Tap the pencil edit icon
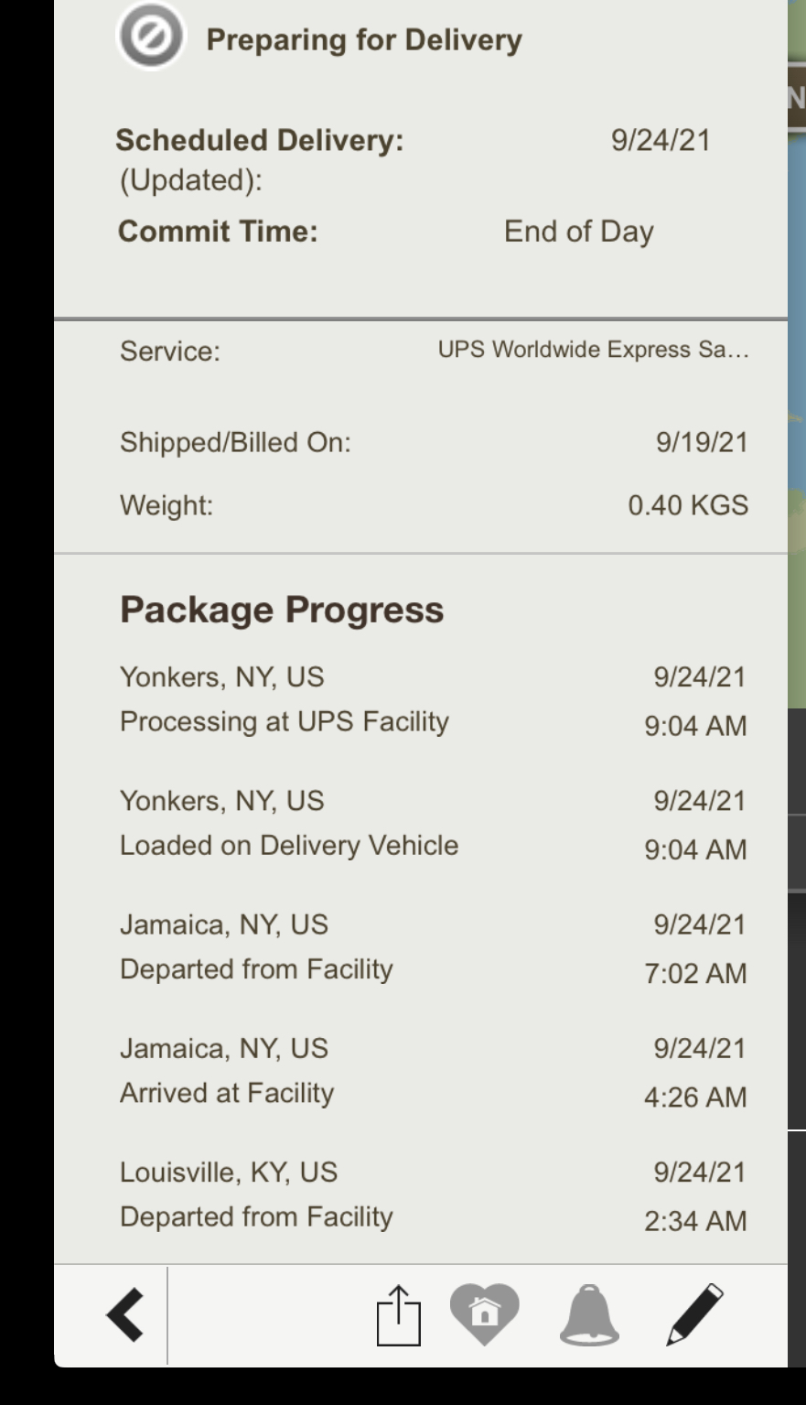806x1405 pixels. 694,1314
